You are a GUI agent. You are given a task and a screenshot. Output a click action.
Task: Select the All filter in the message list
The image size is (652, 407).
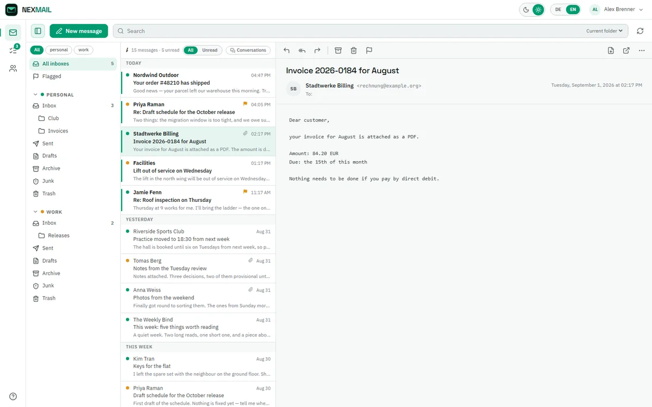pos(191,50)
